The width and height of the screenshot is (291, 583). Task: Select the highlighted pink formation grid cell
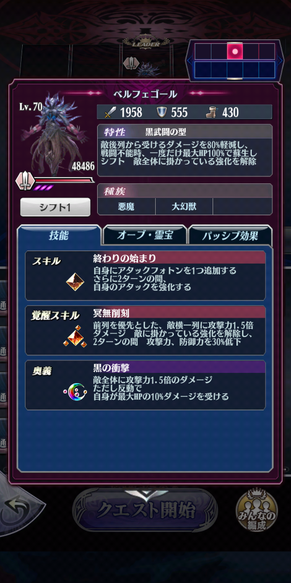235,51
